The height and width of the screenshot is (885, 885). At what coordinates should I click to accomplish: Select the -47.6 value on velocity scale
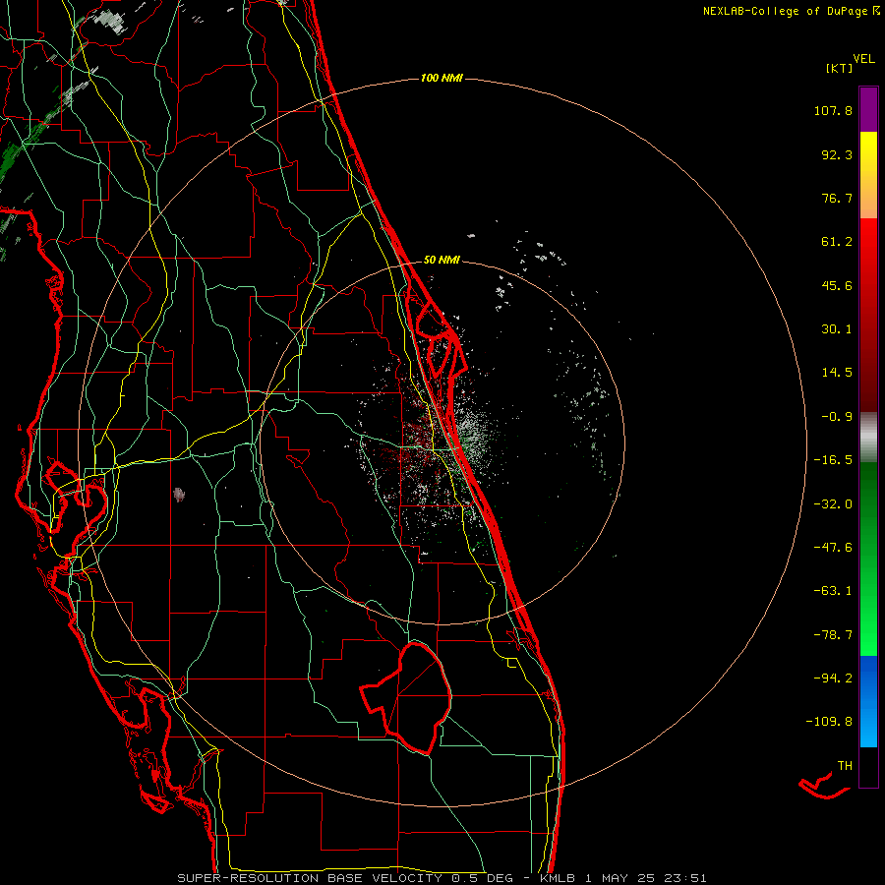833,548
